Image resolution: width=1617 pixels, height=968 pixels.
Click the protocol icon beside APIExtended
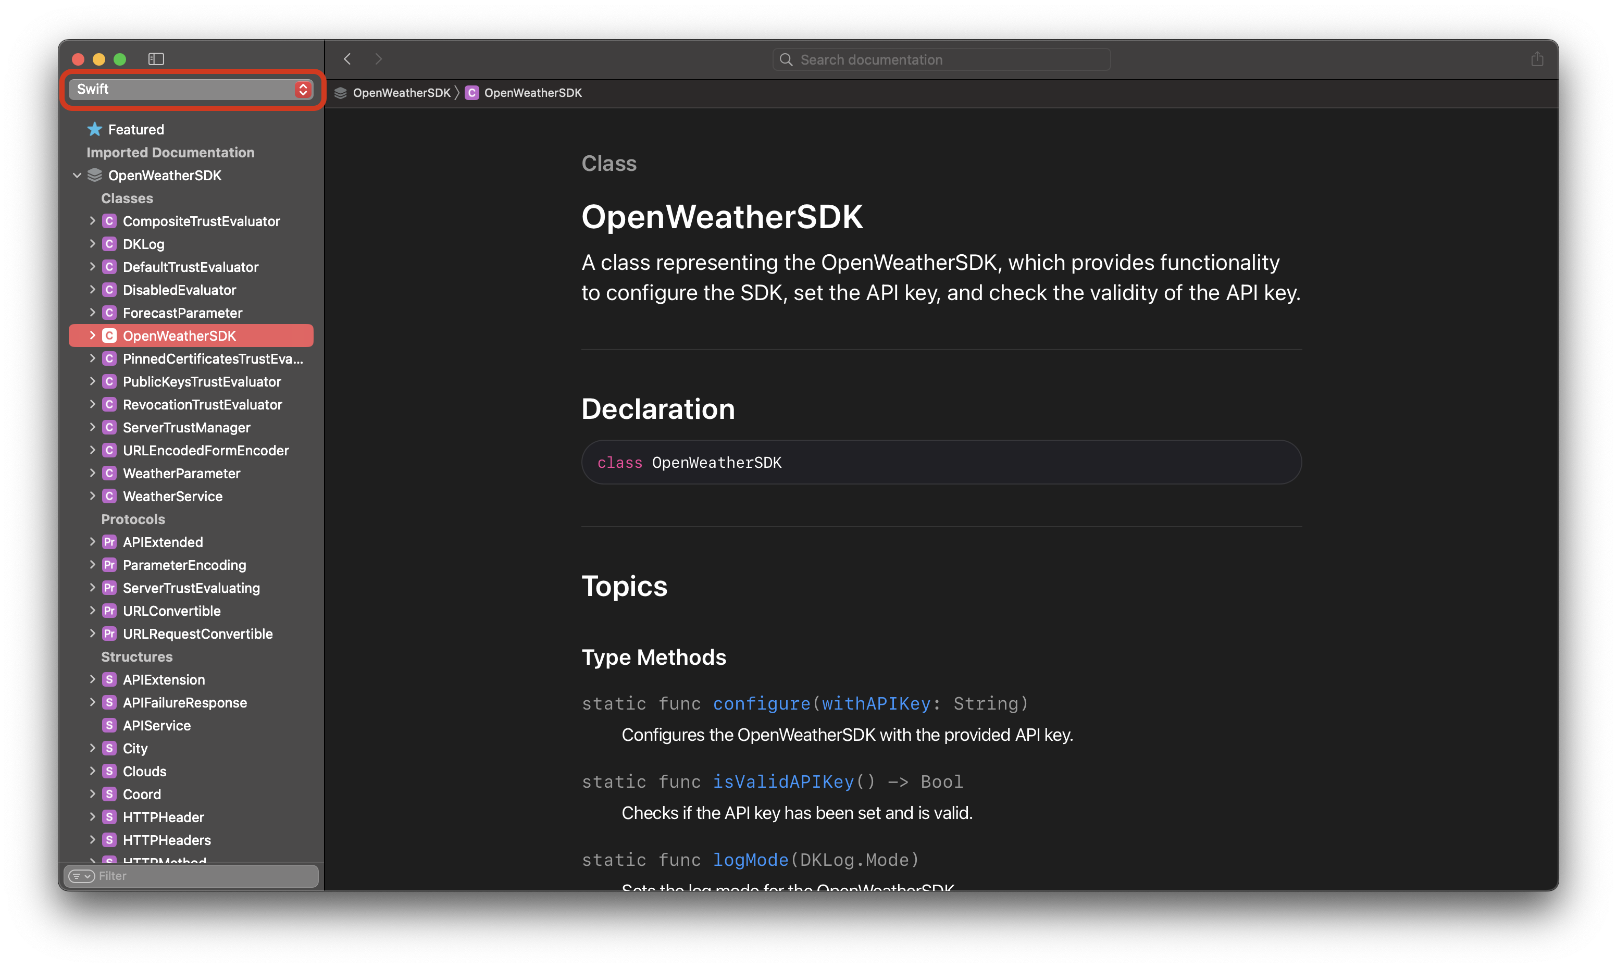click(109, 542)
